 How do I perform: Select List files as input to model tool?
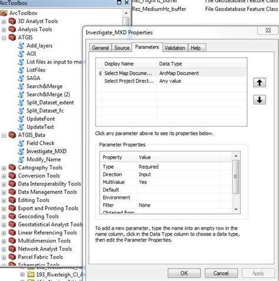[x=54, y=62]
